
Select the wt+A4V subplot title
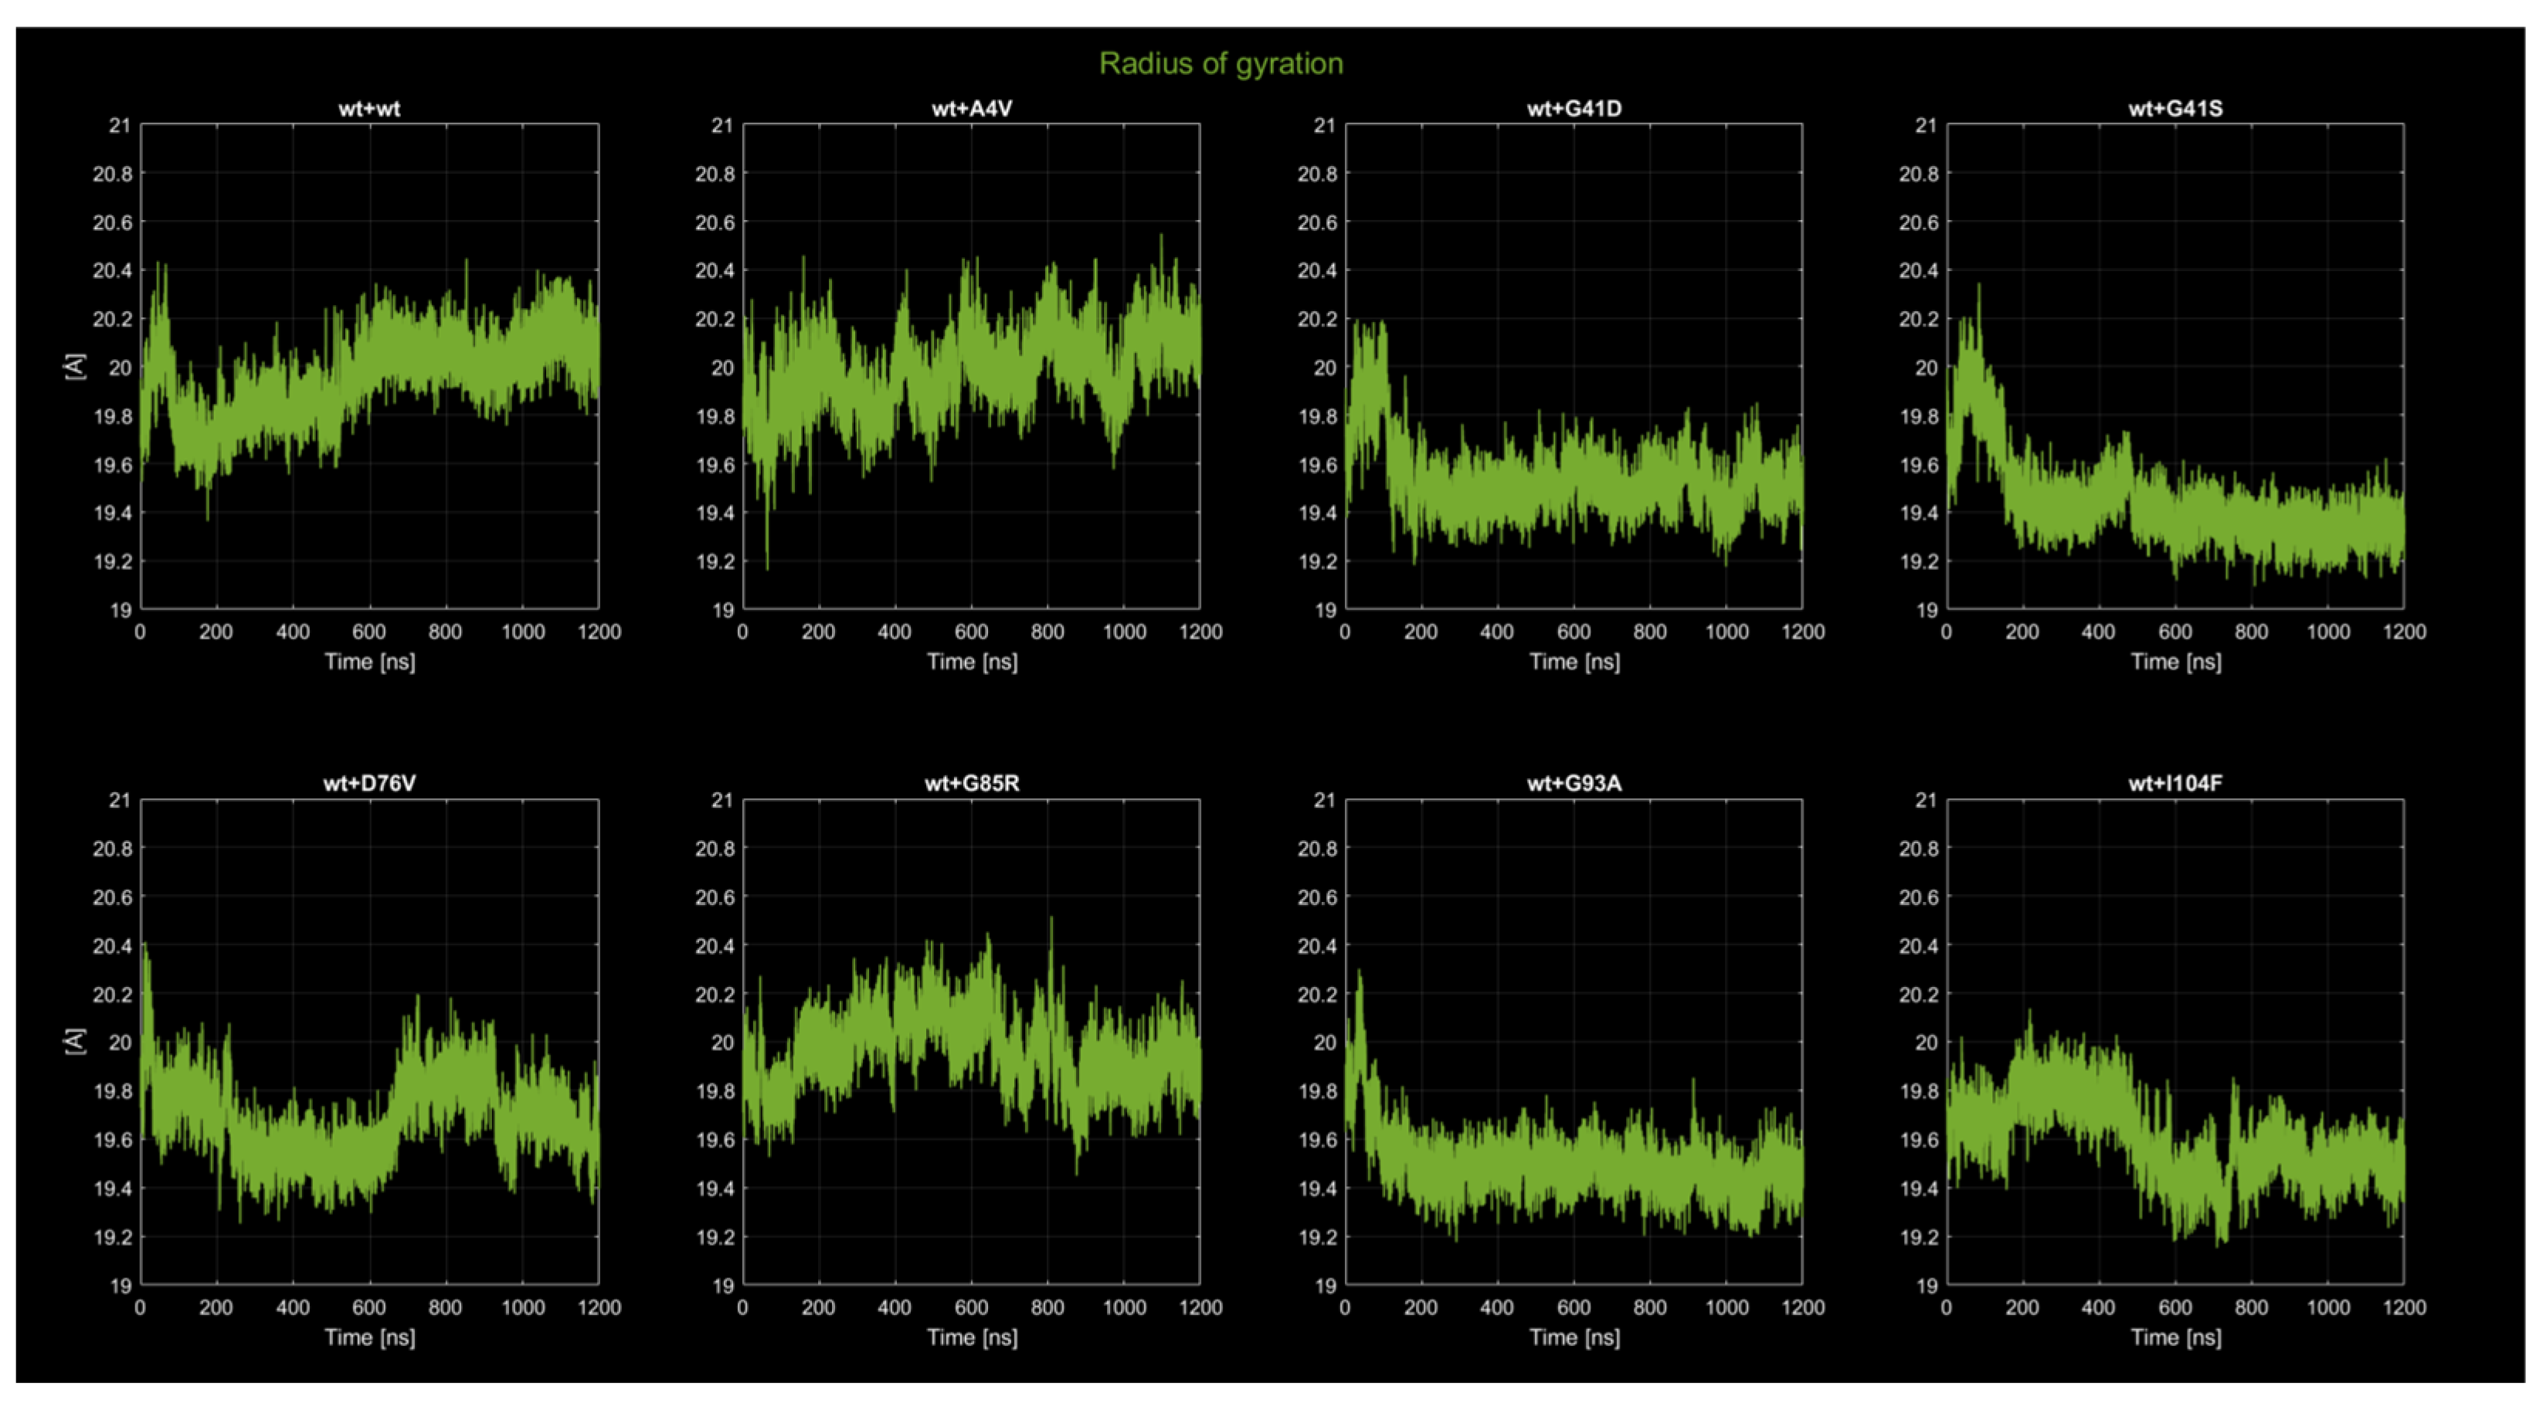pyautogui.click(x=972, y=109)
